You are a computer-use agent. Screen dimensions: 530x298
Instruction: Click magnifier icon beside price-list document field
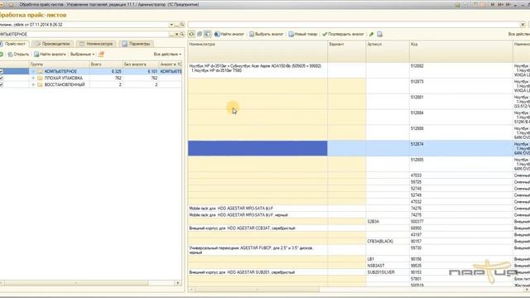[182, 25]
